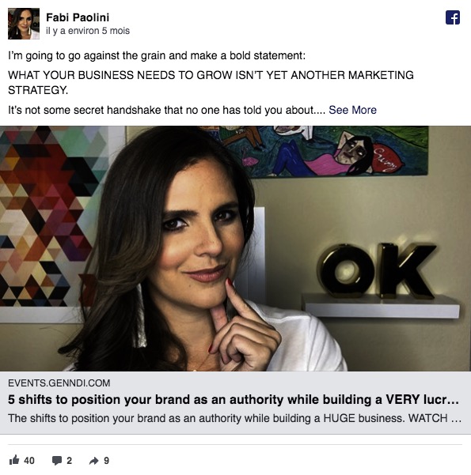Click the 'going to go against the grain' sentence
The height and width of the screenshot is (475, 471).
coord(157,56)
